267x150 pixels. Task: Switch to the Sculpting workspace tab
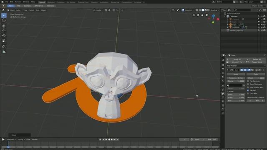point(60,2)
